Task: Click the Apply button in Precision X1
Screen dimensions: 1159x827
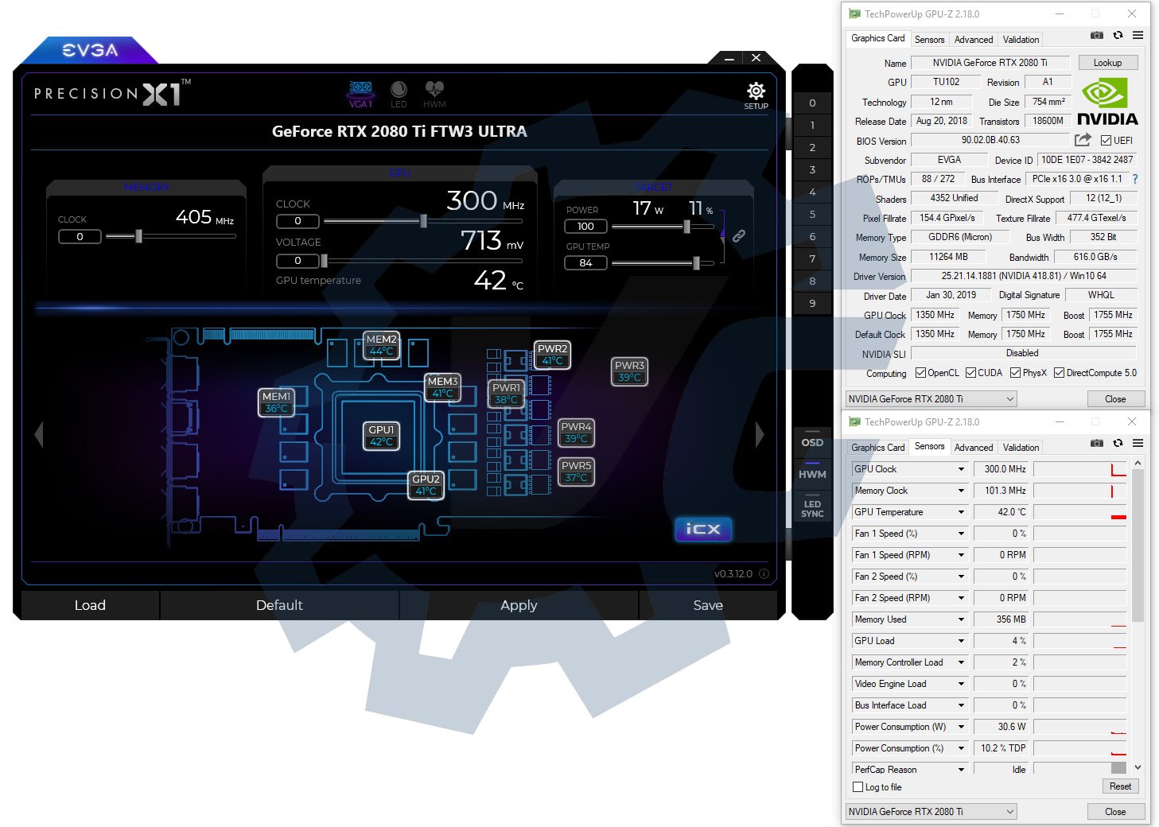Action: point(519,605)
